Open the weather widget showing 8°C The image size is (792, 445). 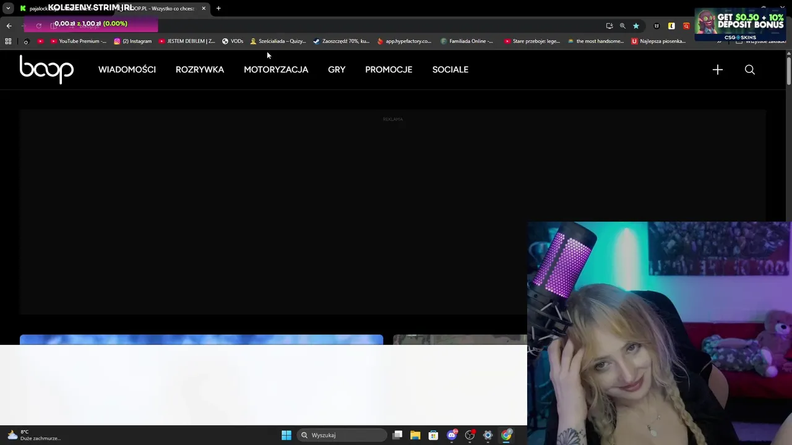[x=34, y=435]
